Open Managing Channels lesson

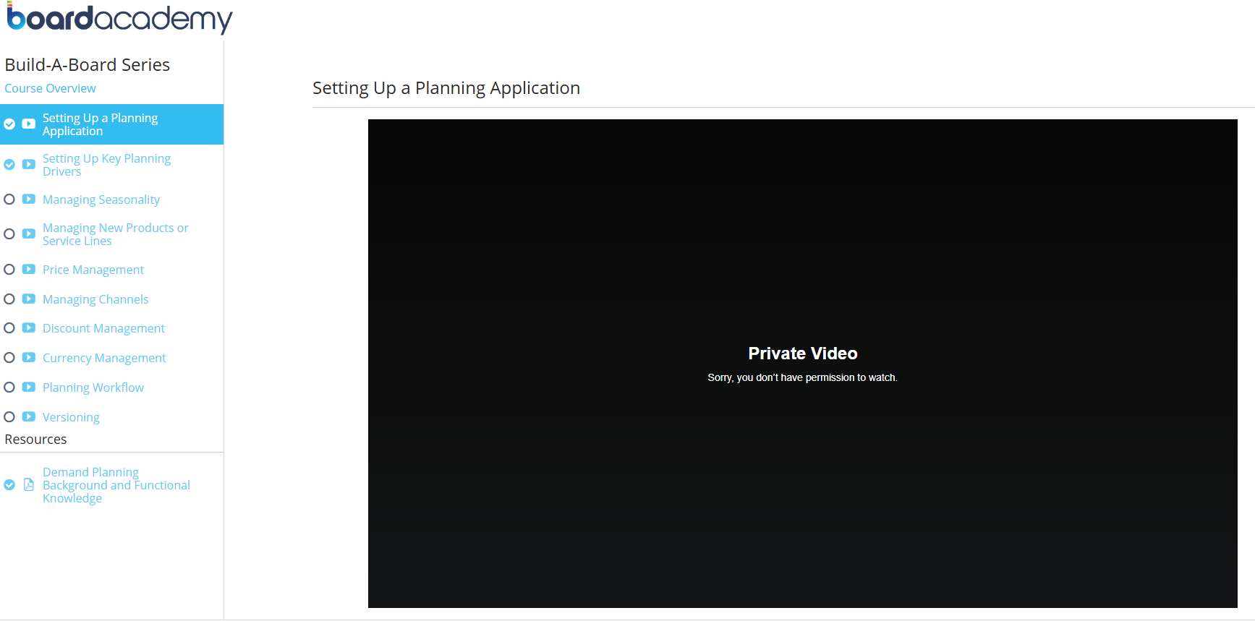[x=95, y=299]
